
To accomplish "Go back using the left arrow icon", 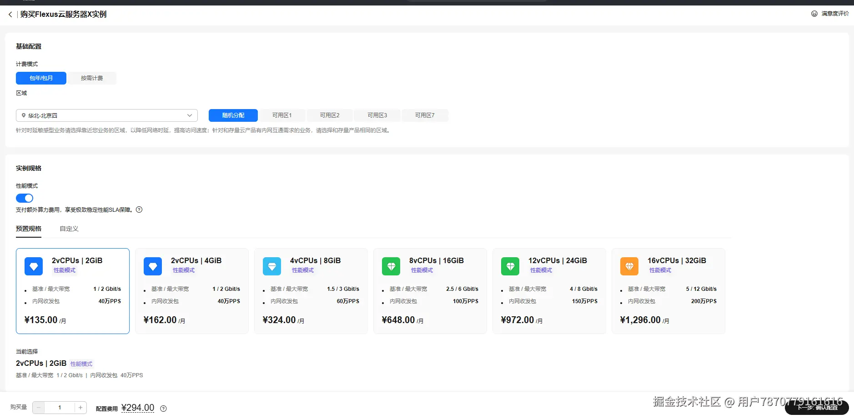I will point(10,15).
